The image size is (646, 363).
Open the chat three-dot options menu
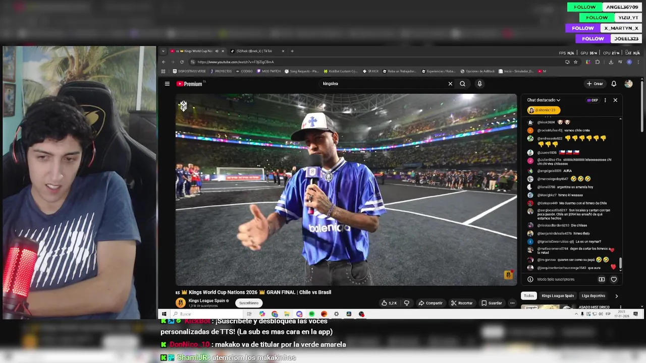(605, 100)
